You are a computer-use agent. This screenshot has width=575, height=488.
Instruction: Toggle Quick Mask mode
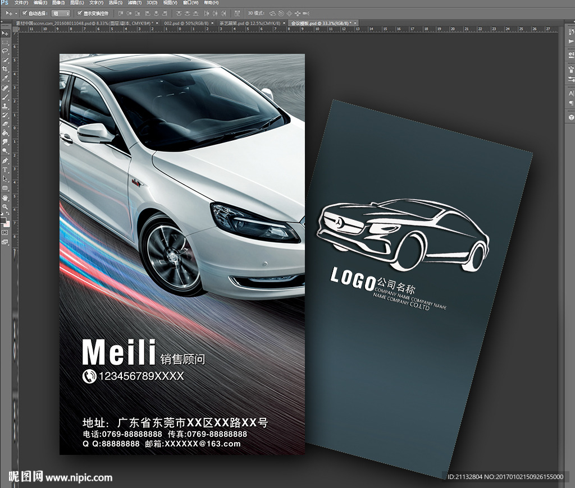(5, 232)
